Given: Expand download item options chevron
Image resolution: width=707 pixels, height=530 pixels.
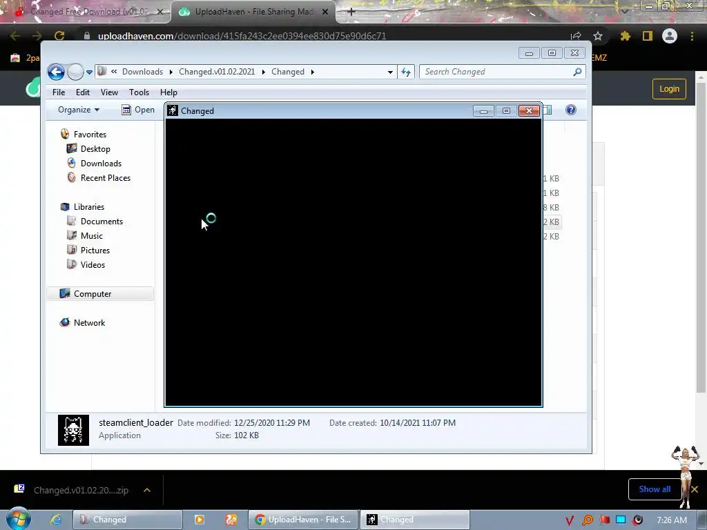Looking at the screenshot, I should click(147, 490).
